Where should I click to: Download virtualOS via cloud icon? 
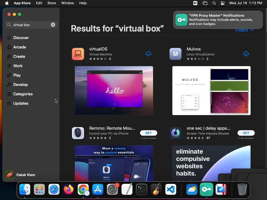[x=148, y=54]
